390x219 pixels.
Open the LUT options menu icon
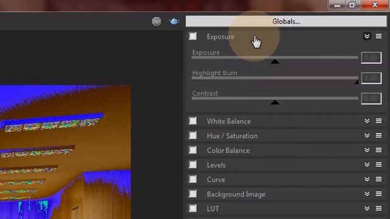click(x=379, y=209)
